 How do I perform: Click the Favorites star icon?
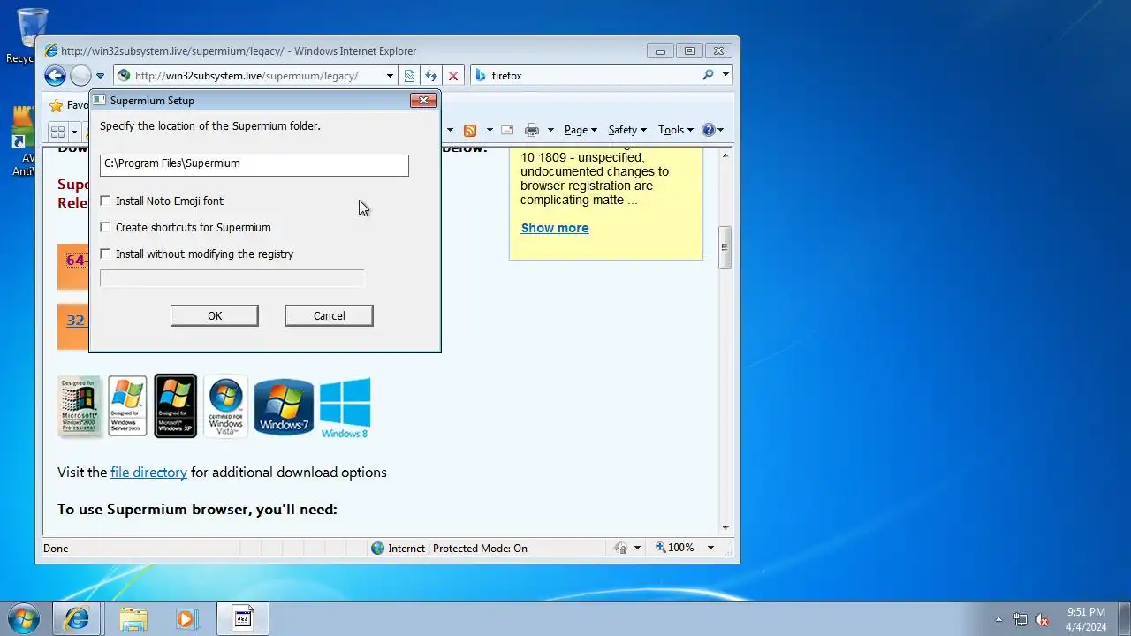pos(57,105)
